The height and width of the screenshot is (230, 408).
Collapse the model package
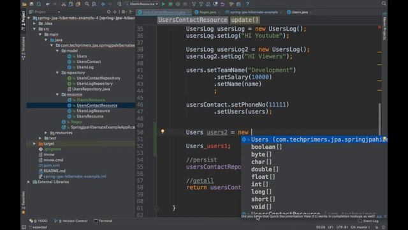click(57, 51)
